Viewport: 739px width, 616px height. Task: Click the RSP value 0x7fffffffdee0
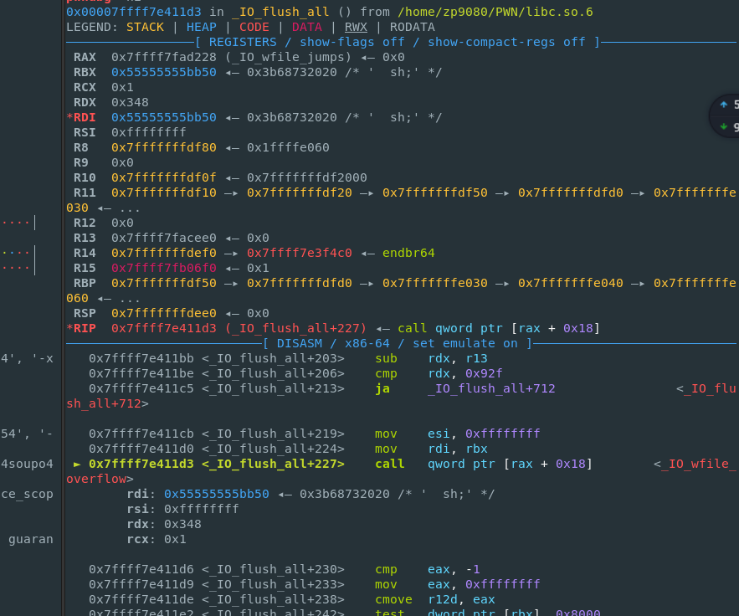[164, 313]
